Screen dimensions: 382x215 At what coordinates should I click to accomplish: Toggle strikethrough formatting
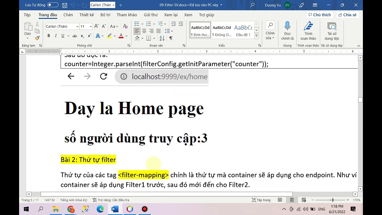coord(75,36)
